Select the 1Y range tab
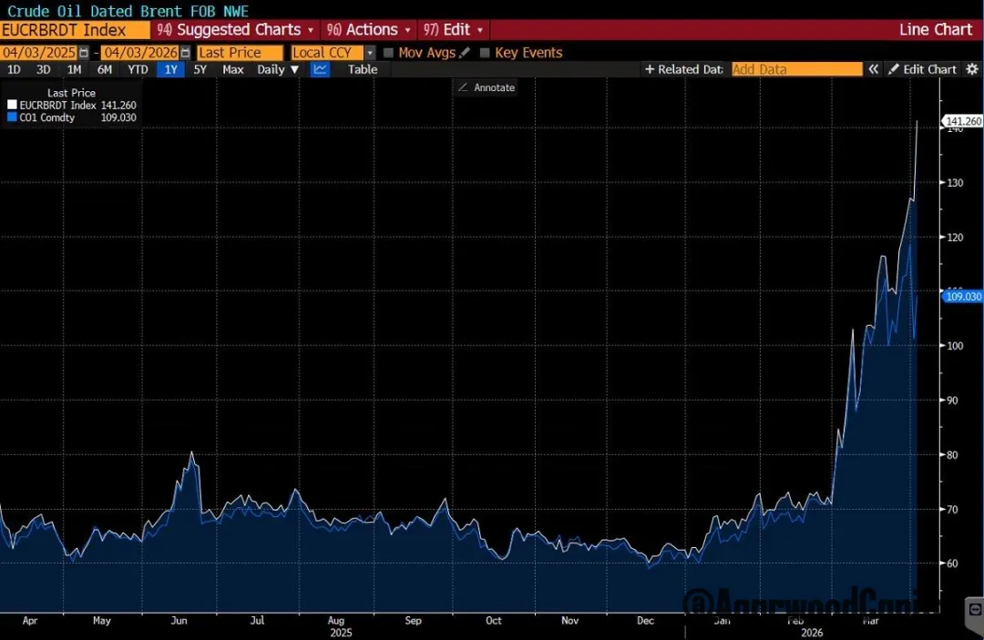The width and height of the screenshot is (984, 640). tap(170, 69)
